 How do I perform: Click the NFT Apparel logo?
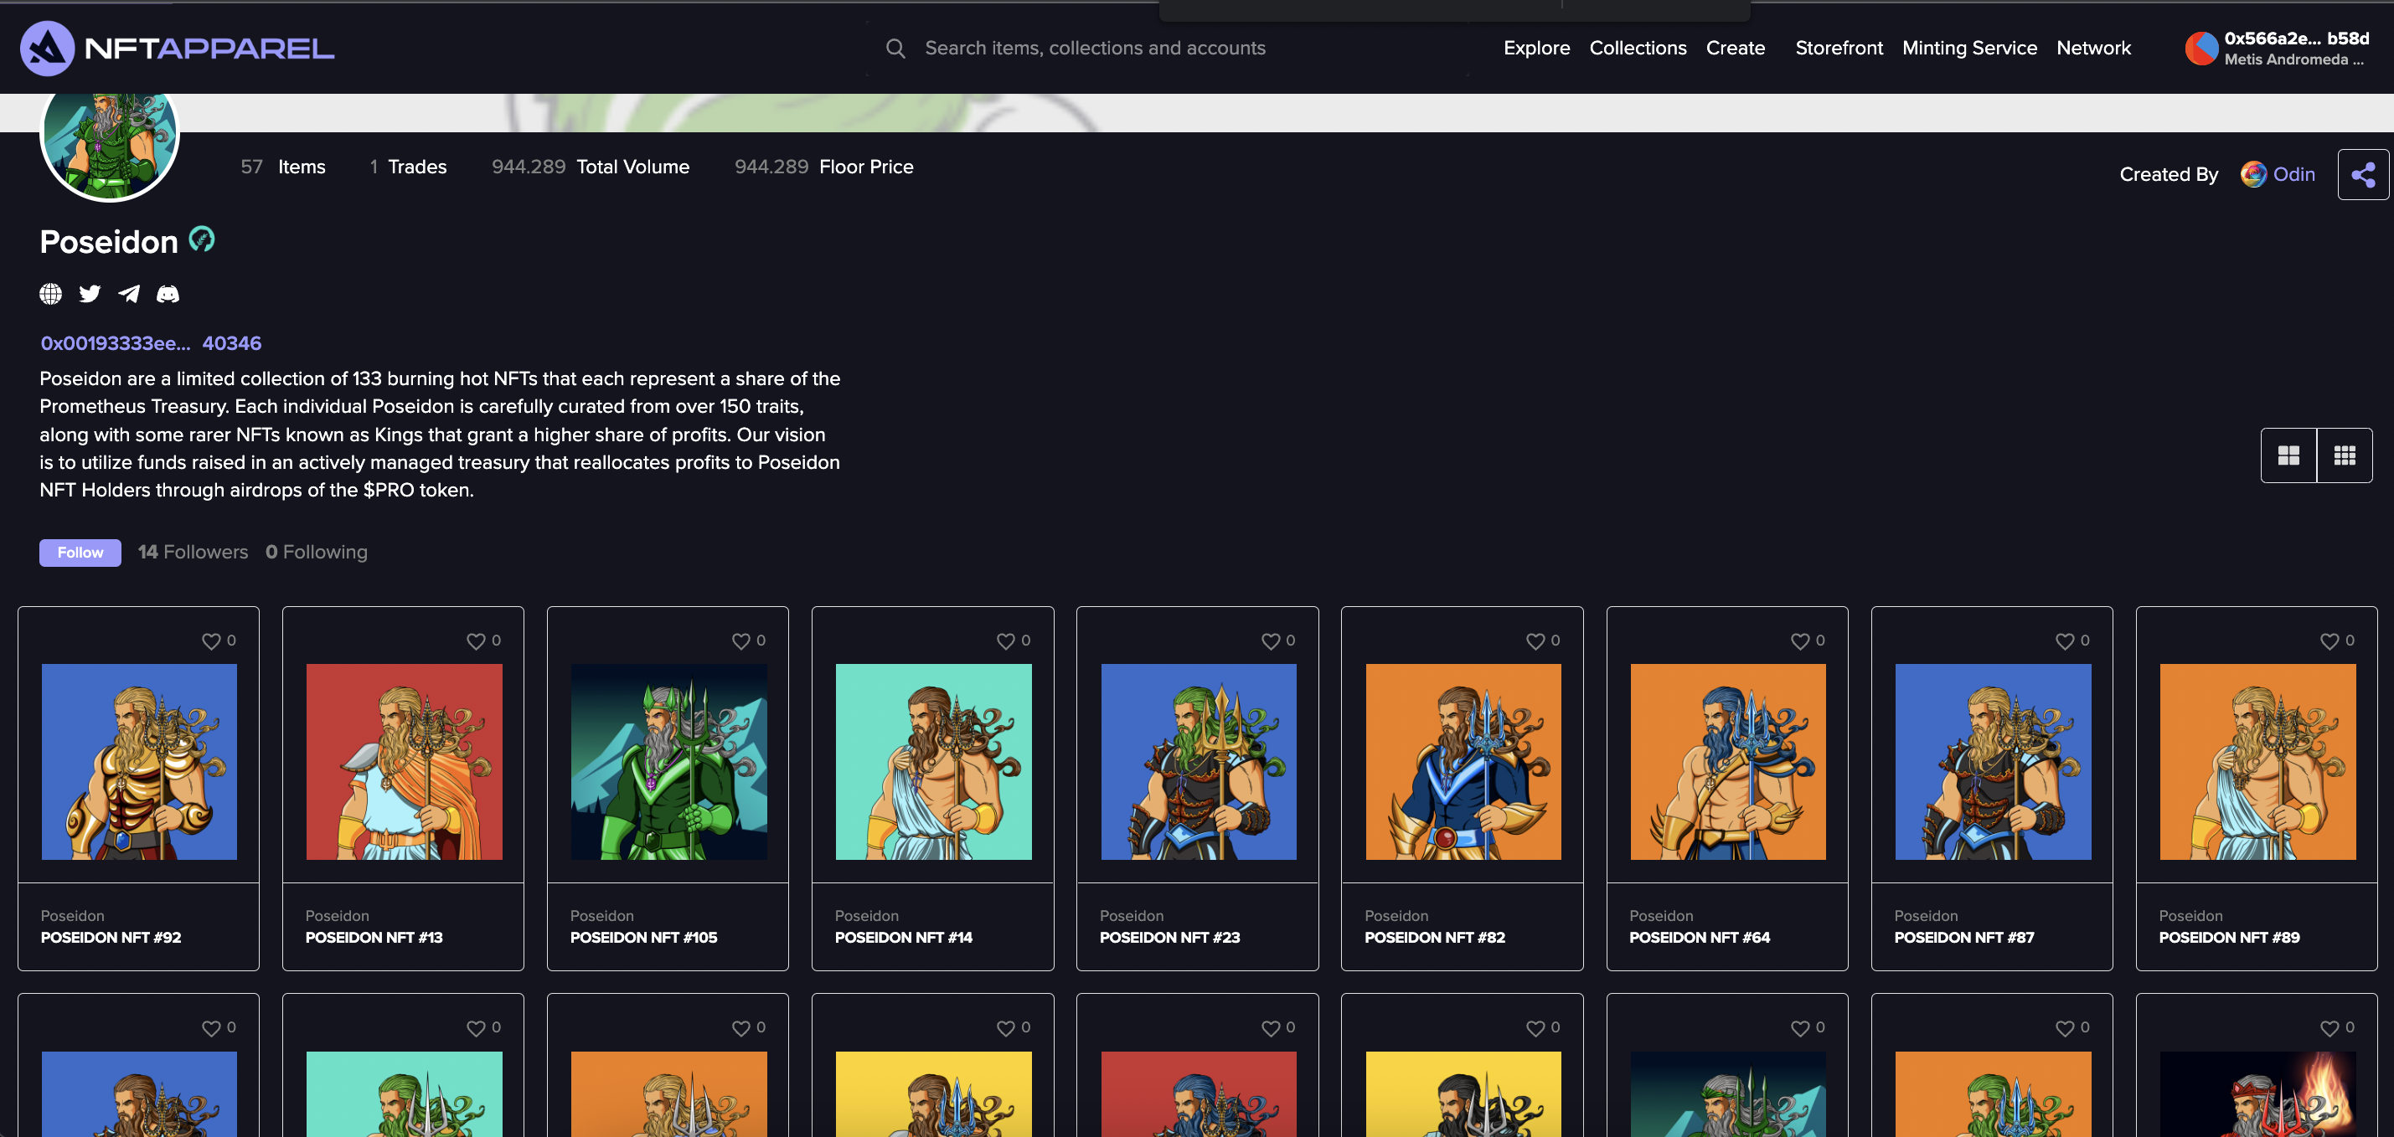click(x=178, y=49)
